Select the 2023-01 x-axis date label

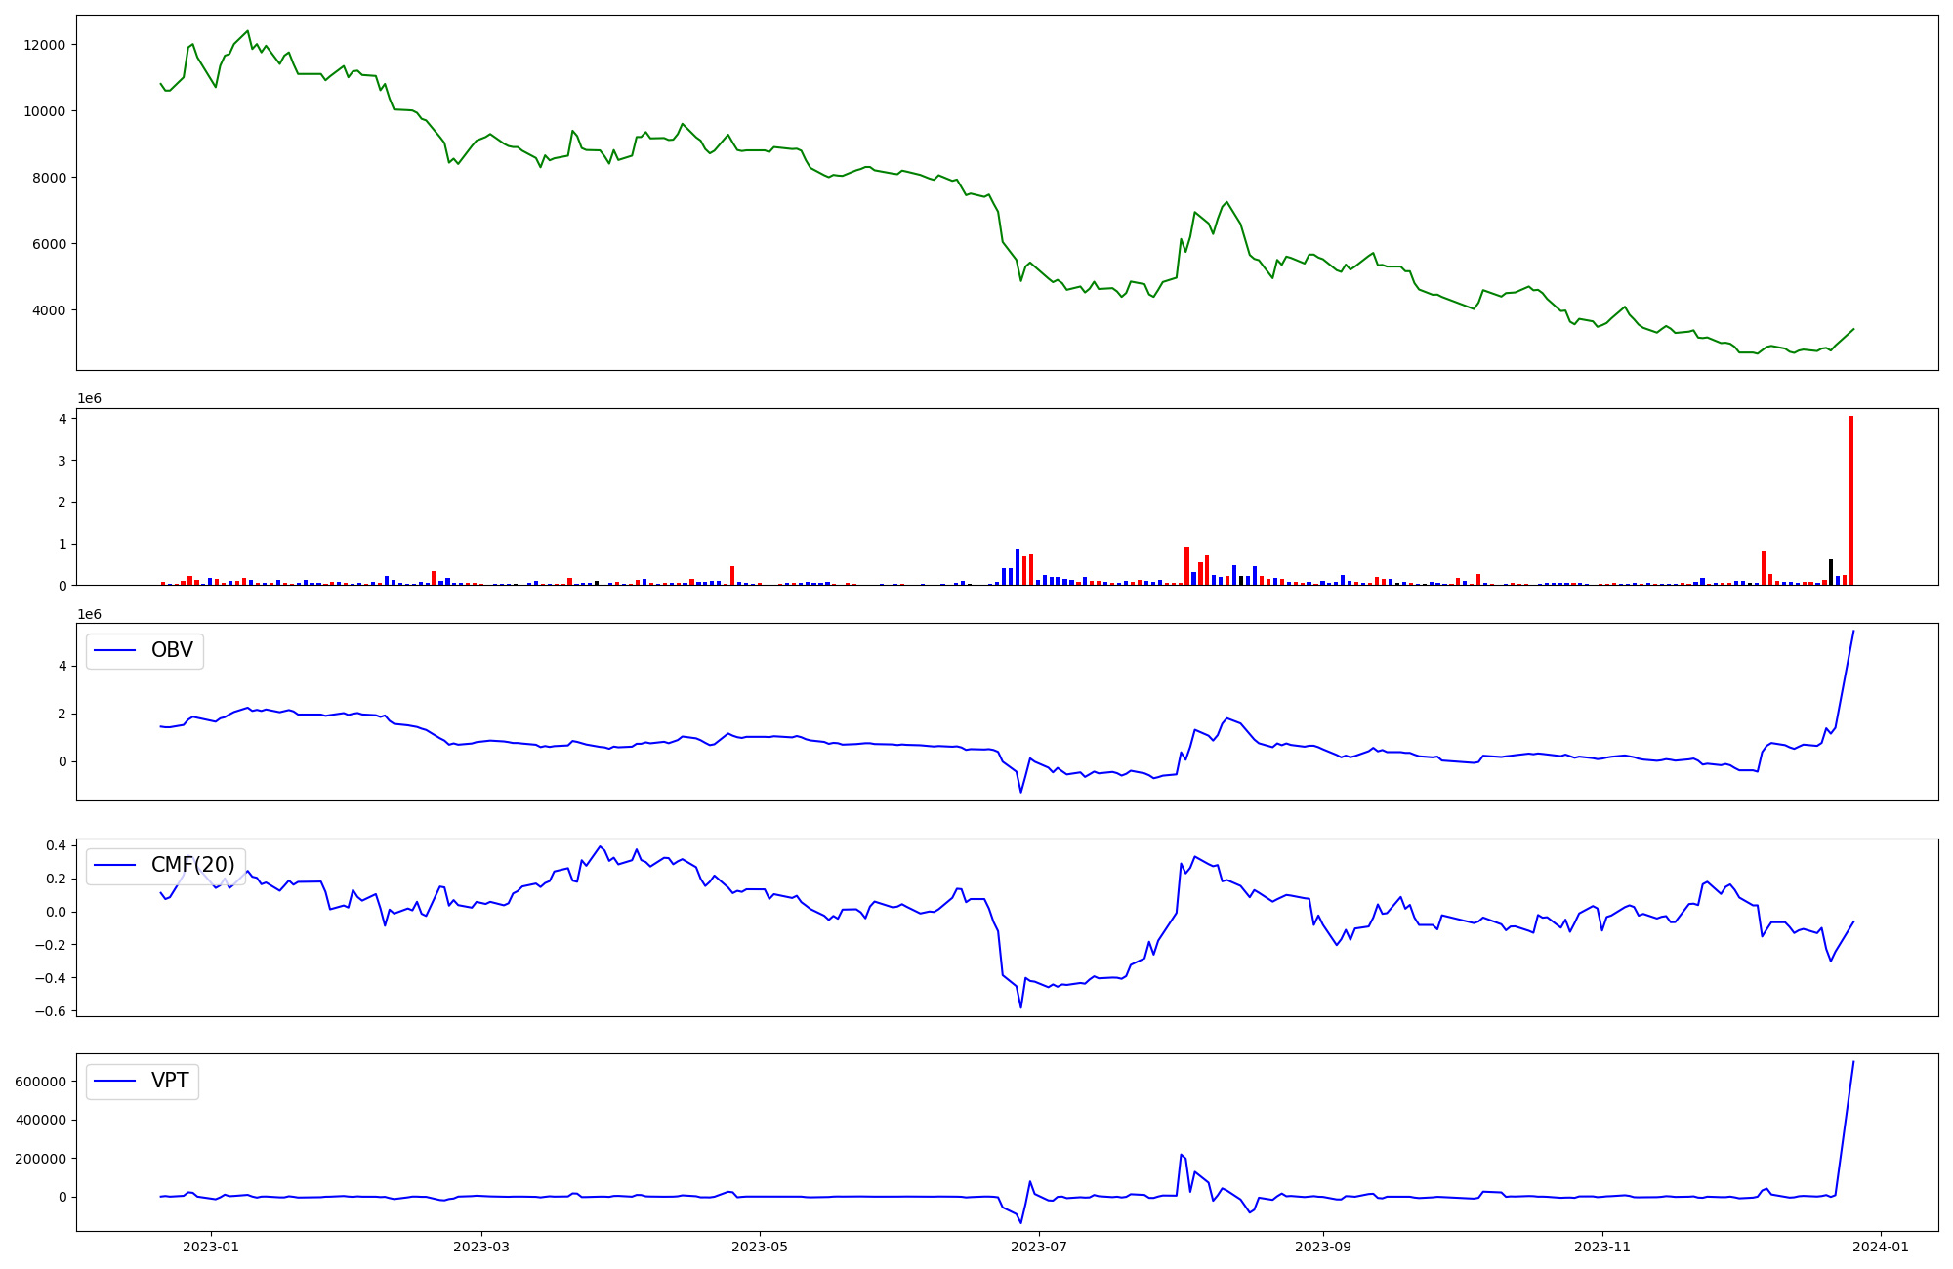pos(211,1247)
